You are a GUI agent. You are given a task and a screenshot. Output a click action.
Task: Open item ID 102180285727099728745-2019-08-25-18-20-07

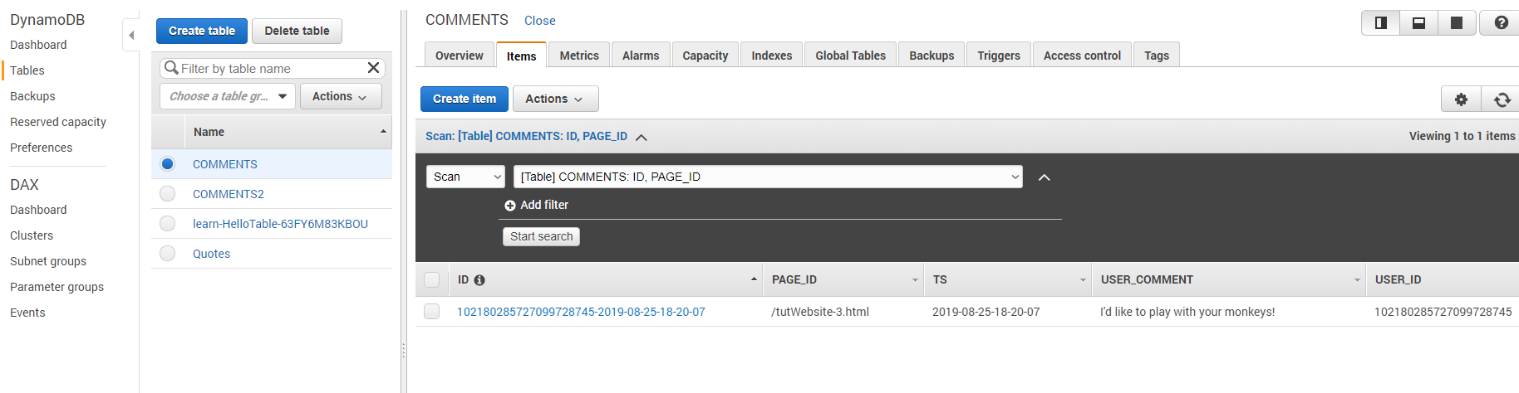tap(581, 312)
